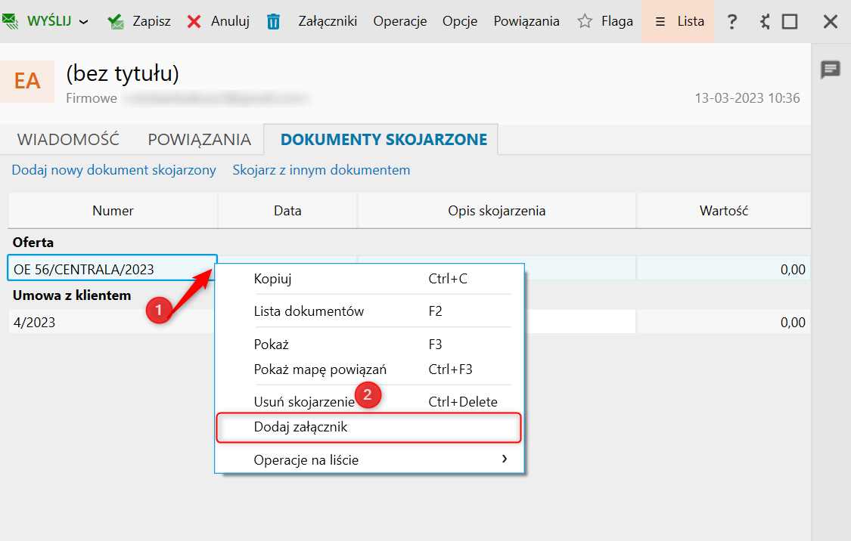Click the Firmowe account label
This screenshot has width=851, height=541.
92,98
